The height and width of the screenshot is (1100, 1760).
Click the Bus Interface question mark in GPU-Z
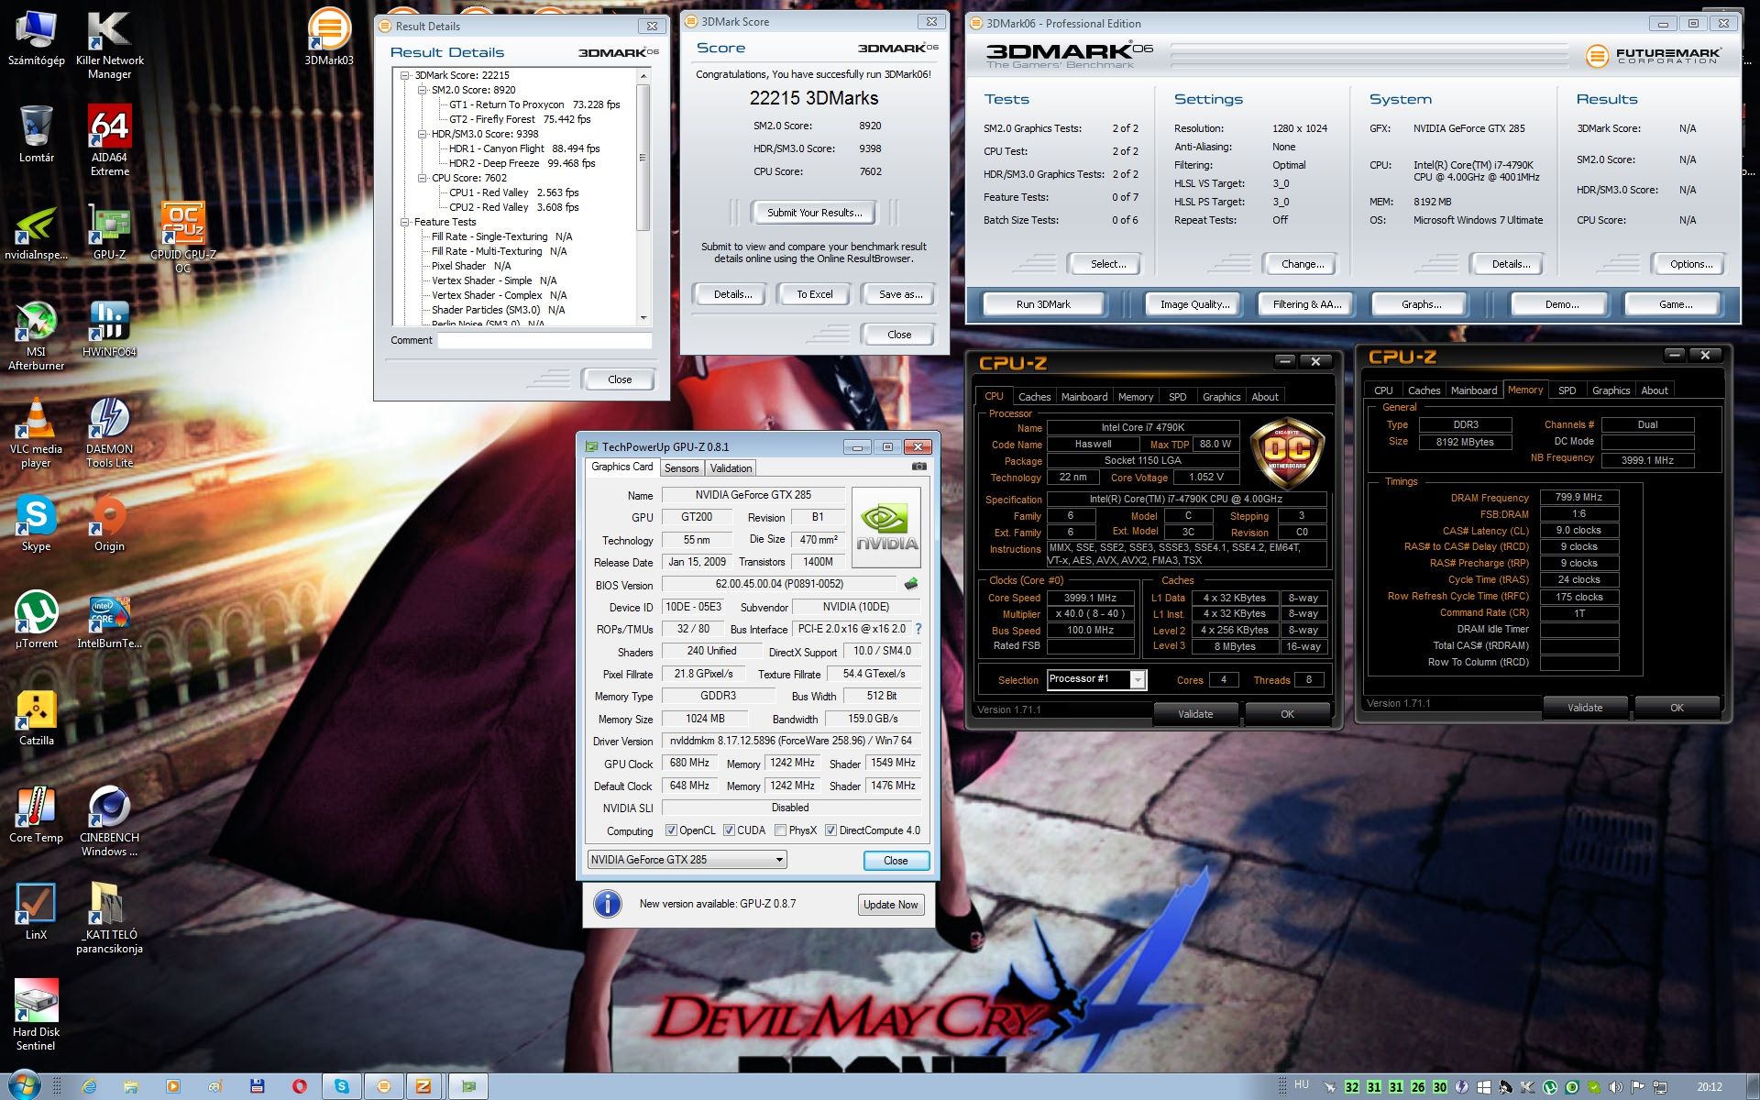point(918,629)
